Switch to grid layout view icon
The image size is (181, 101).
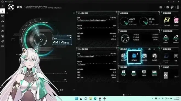click(x=161, y=7)
